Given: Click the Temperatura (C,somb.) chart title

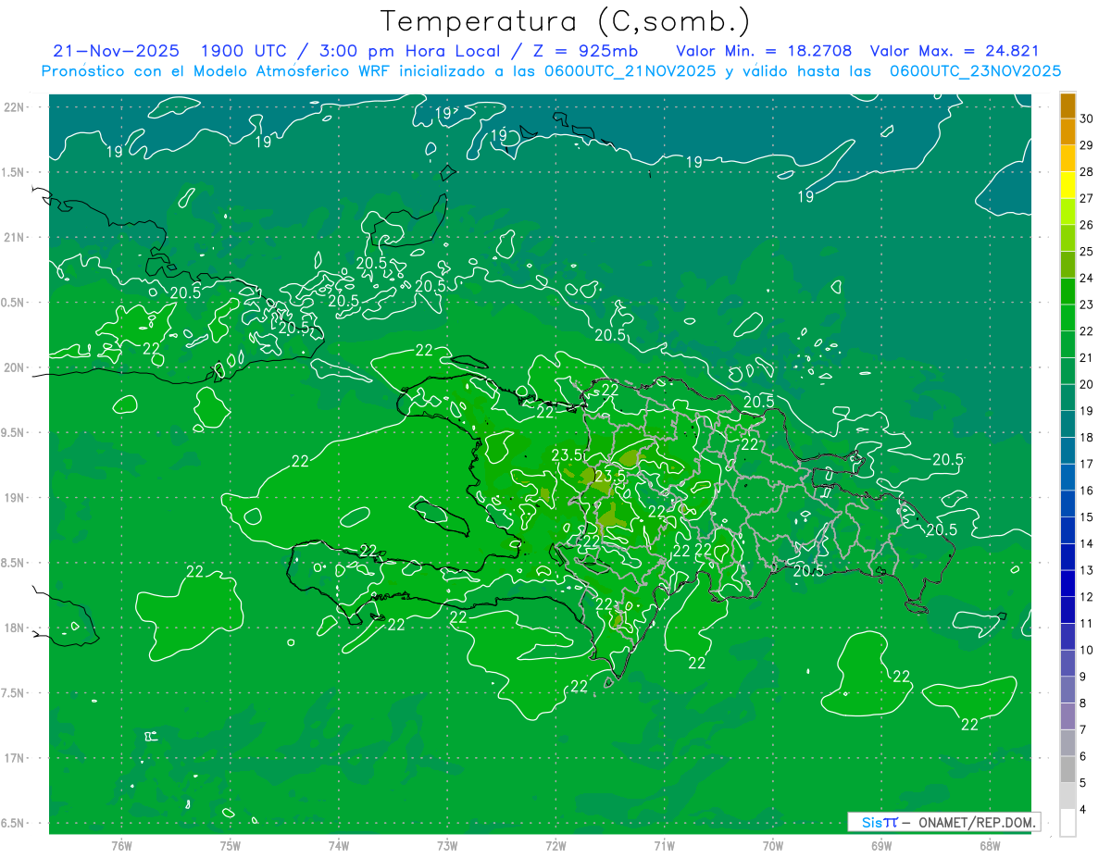Looking at the screenshot, I should tap(565, 21).
